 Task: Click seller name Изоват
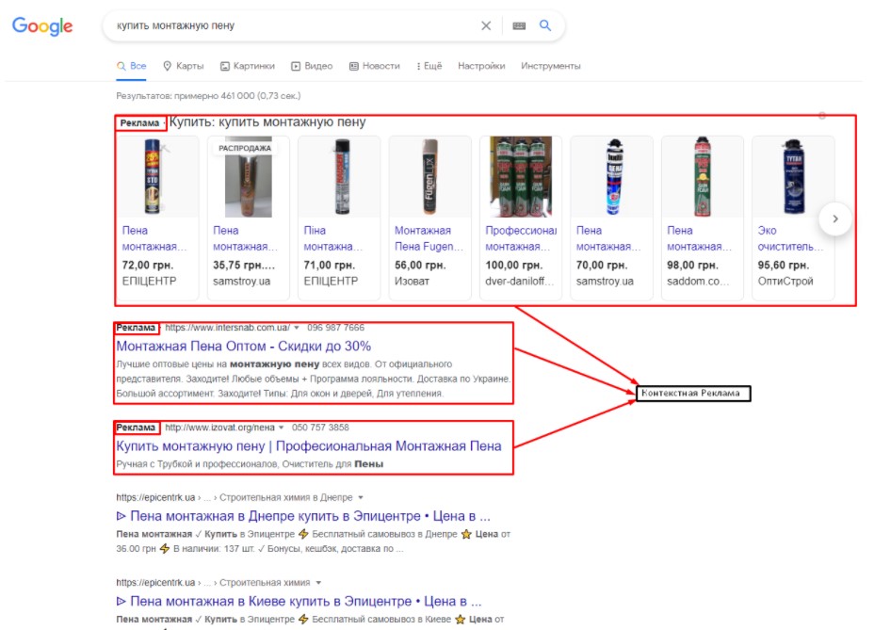pyautogui.click(x=412, y=282)
